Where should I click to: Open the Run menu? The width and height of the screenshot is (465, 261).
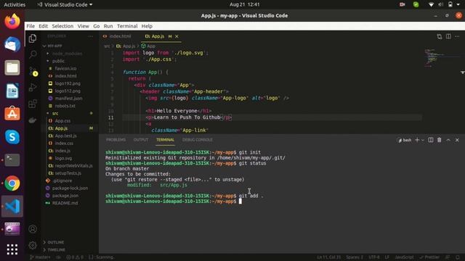(108, 26)
